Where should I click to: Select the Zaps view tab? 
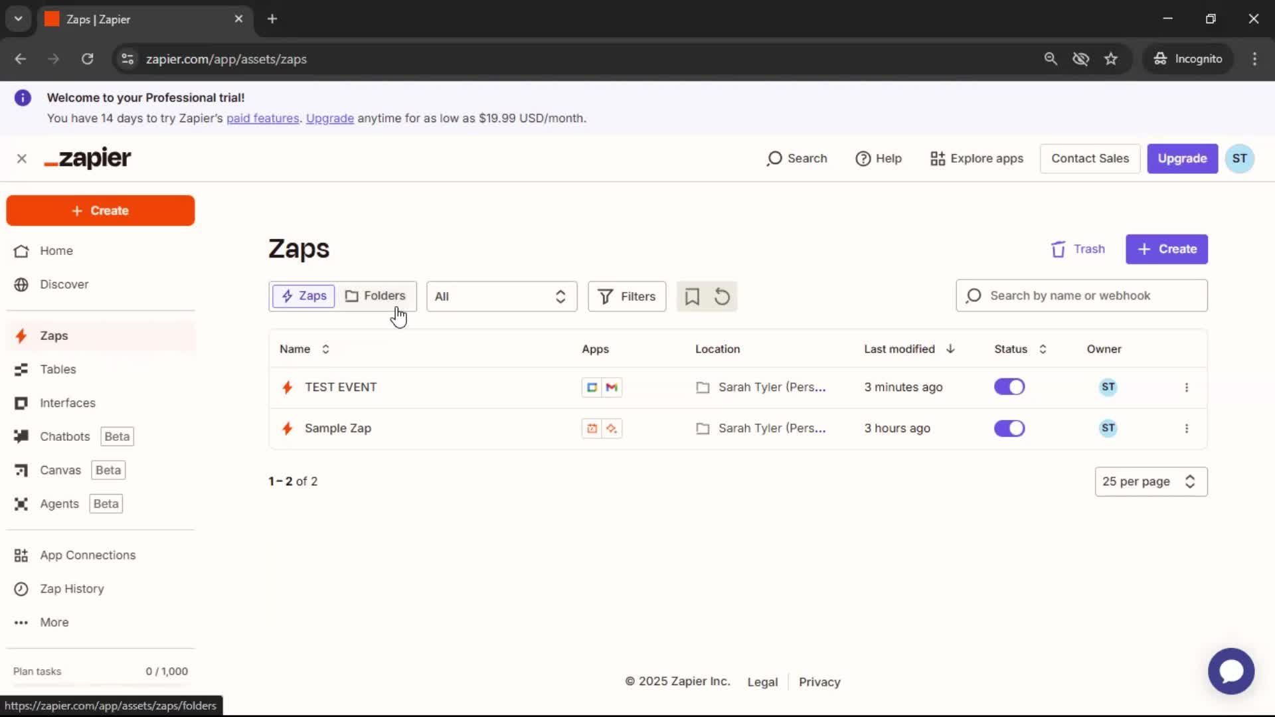pyautogui.click(x=303, y=296)
